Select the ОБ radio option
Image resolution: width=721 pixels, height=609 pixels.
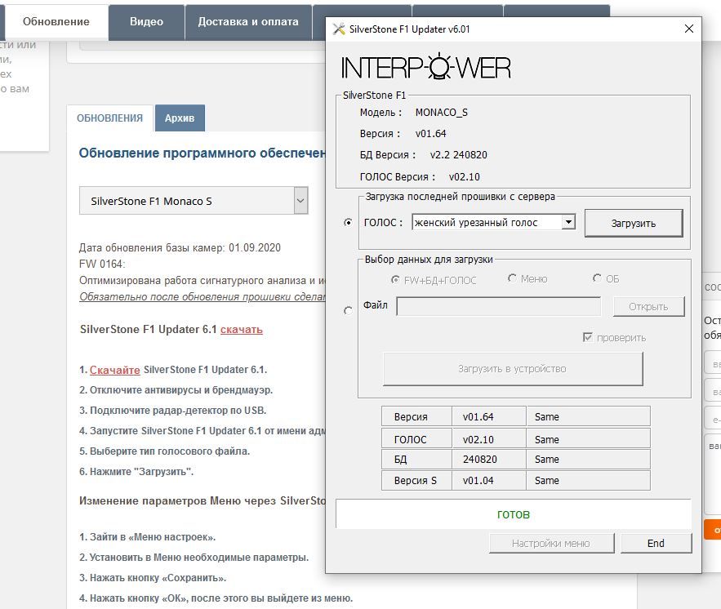click(598, 278)
